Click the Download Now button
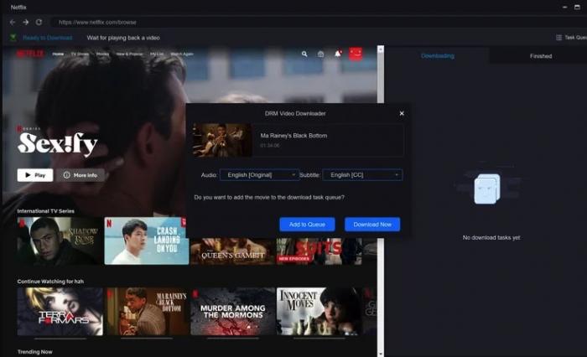 point(372,225)
